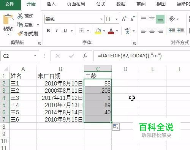Select cell 王5
Screen dimensions: 190x150
23,112
